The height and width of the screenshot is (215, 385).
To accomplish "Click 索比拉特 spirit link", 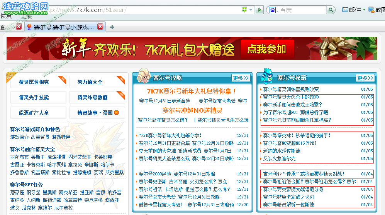I will pos(61,173).
